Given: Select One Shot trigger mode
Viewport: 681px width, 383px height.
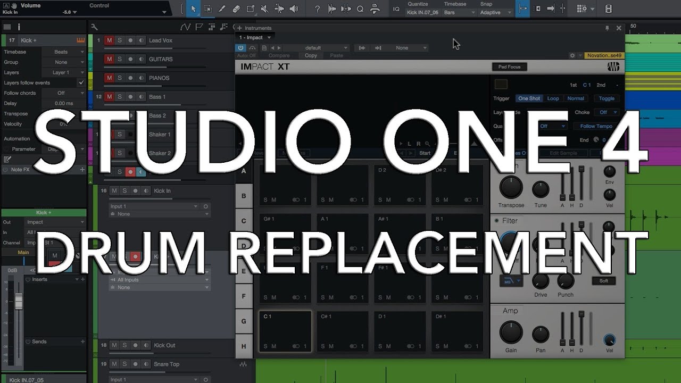Looking at the screenshot, I should [x=529, y=98].
